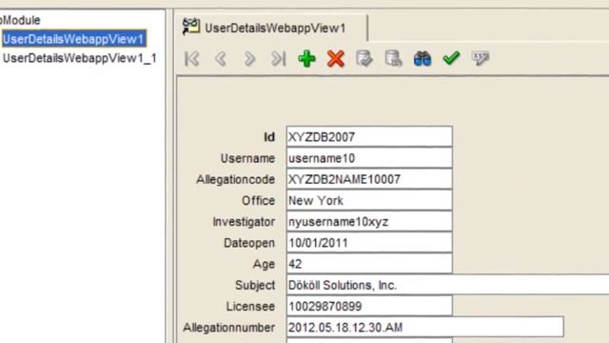This screenshot has height=343, width=609.
Task: Click the Licensee label
Action: (250, 307)
